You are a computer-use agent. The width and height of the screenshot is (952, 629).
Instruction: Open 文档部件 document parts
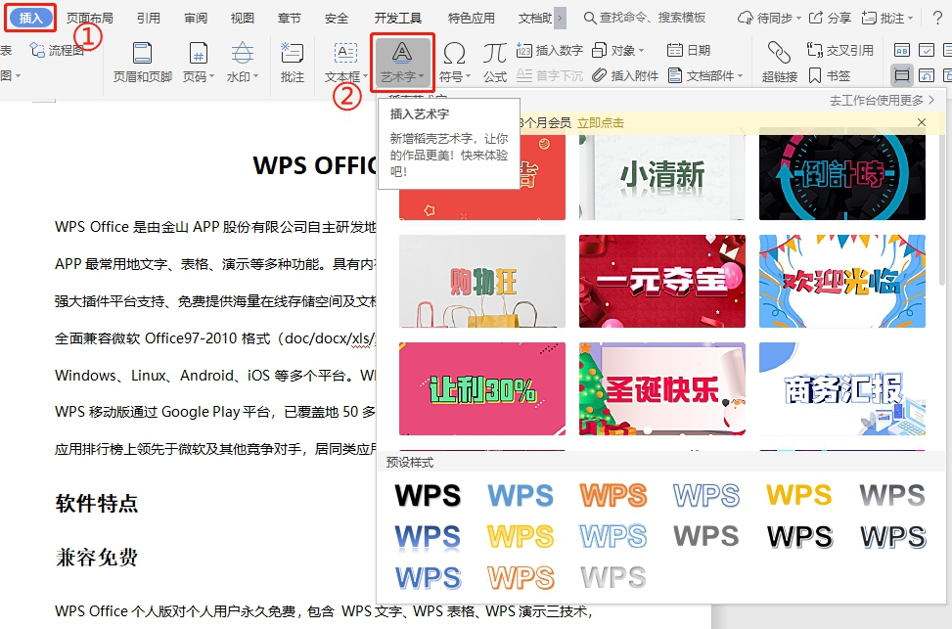pyautogui.click(x=704, y=75)
